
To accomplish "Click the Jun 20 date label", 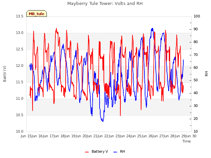I will point(81,136).
